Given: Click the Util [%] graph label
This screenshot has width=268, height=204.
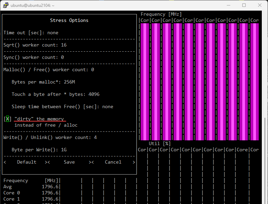Looking at the screenshot, I should click(x=160, y=143).
